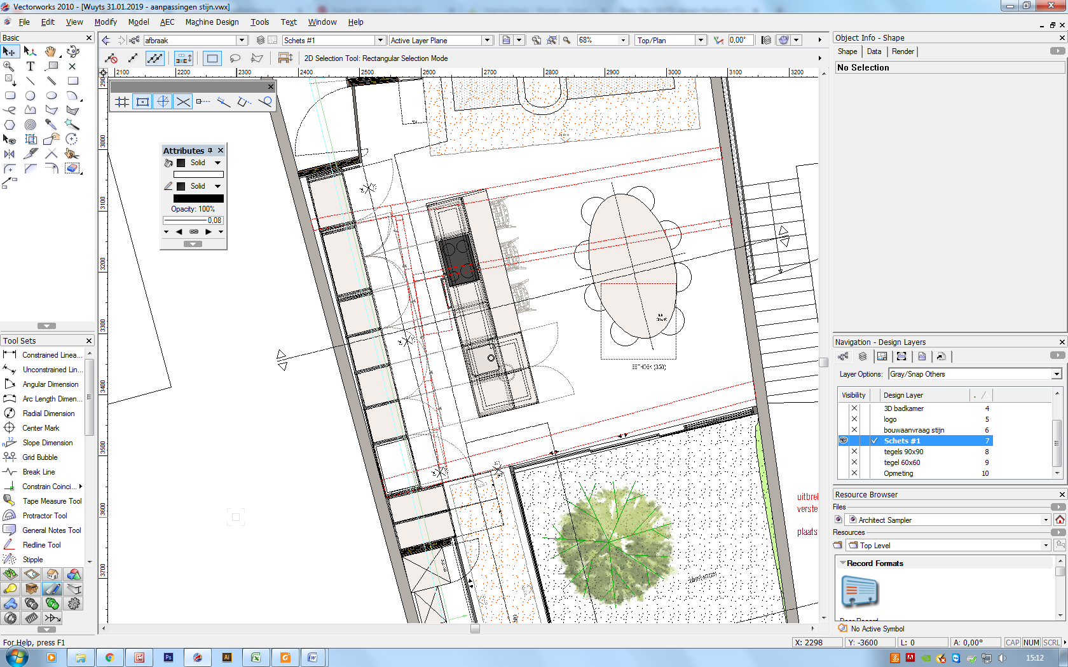
Task: Expand the fill style Solid dropdown
Action: pyautogui.click(x=218, y=163)
